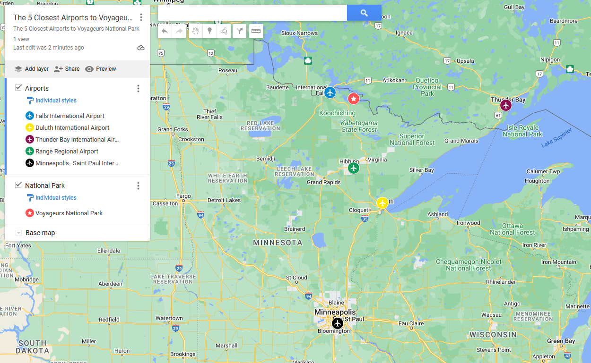The image size is (591, 363).
Task: Open Individual styles under Airports
Action: [x=56, y=101]
